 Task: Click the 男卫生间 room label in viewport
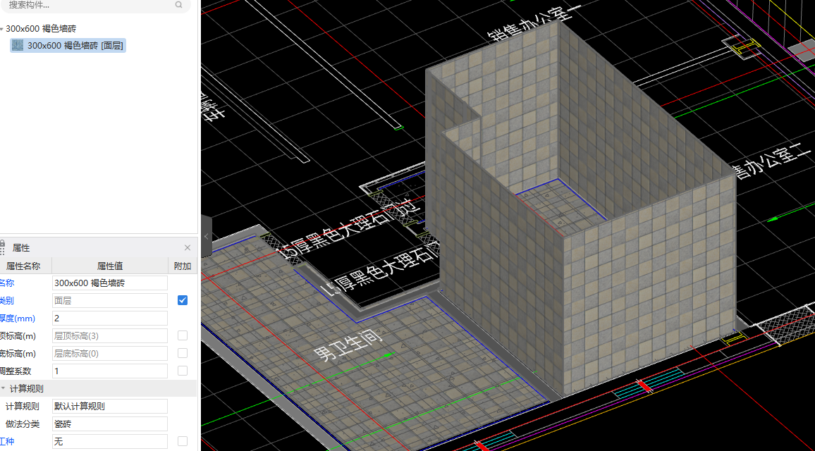tap(349, 345)
